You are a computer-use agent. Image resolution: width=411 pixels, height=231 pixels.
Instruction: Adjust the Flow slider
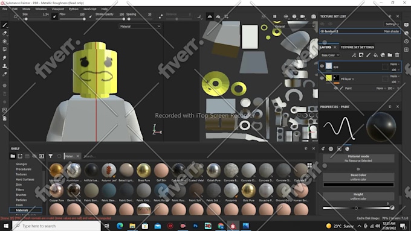72,19
